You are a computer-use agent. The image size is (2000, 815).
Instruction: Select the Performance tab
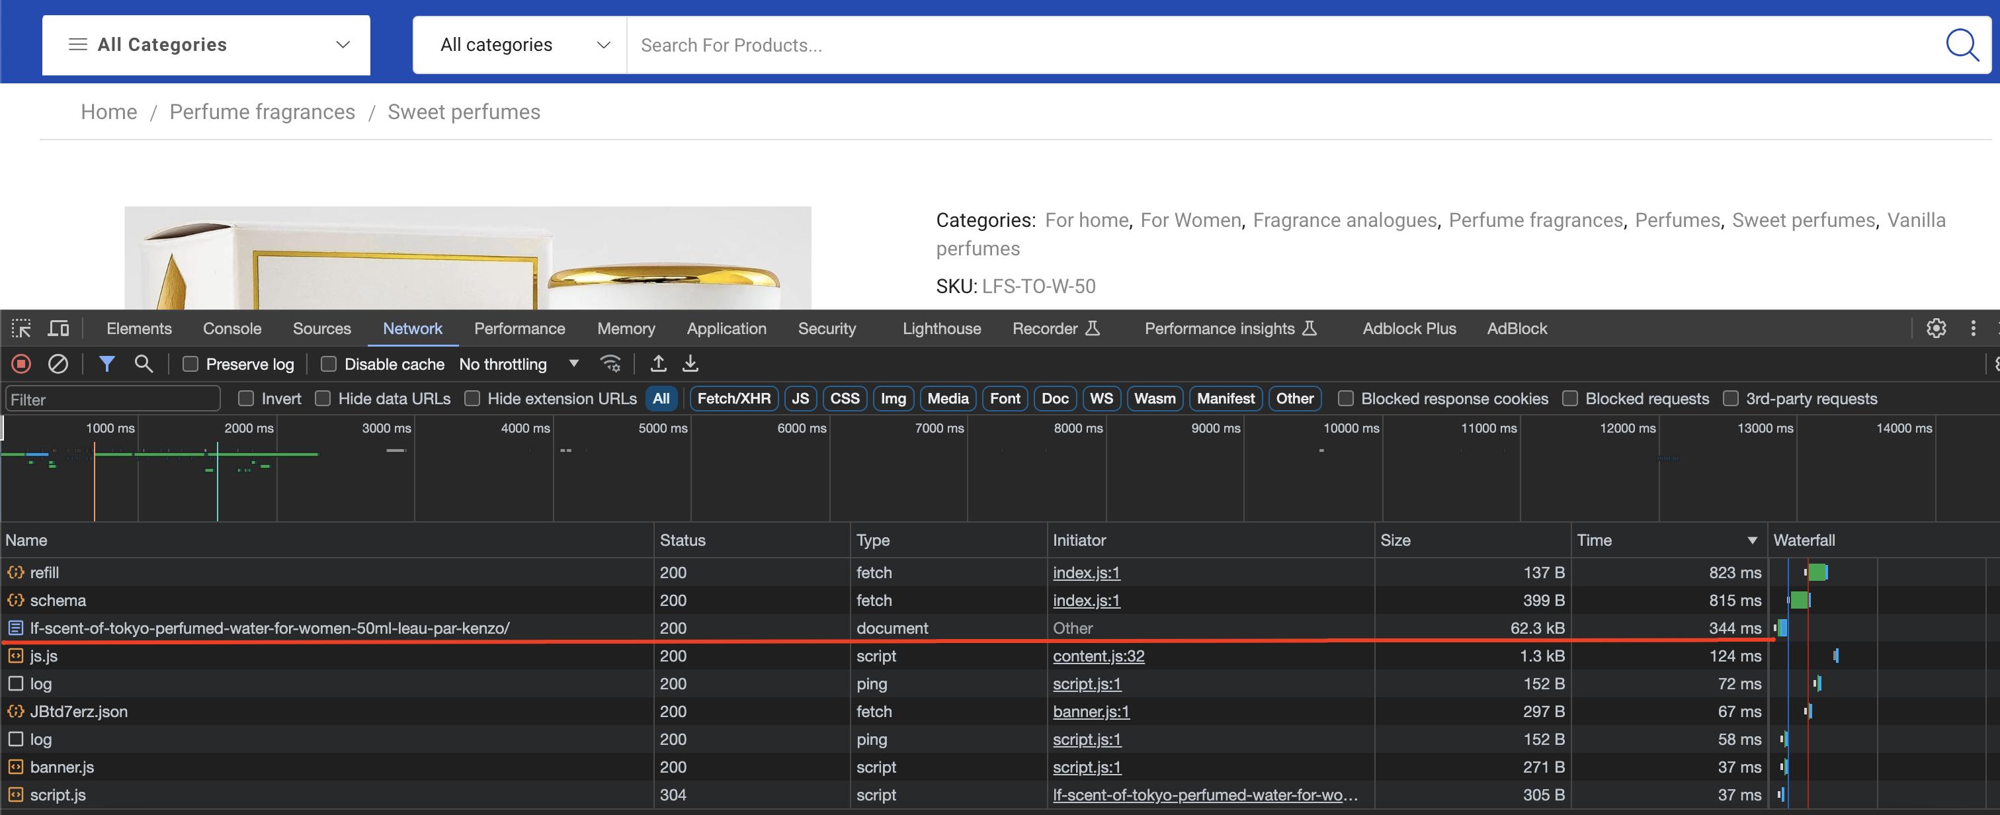pyautogui.click(x=518, y=329)
